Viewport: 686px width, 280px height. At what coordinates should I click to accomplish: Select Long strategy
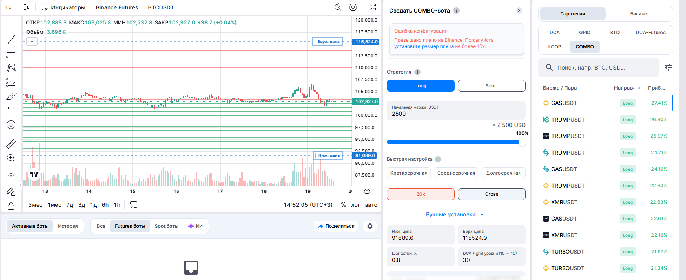pos(421,86)
